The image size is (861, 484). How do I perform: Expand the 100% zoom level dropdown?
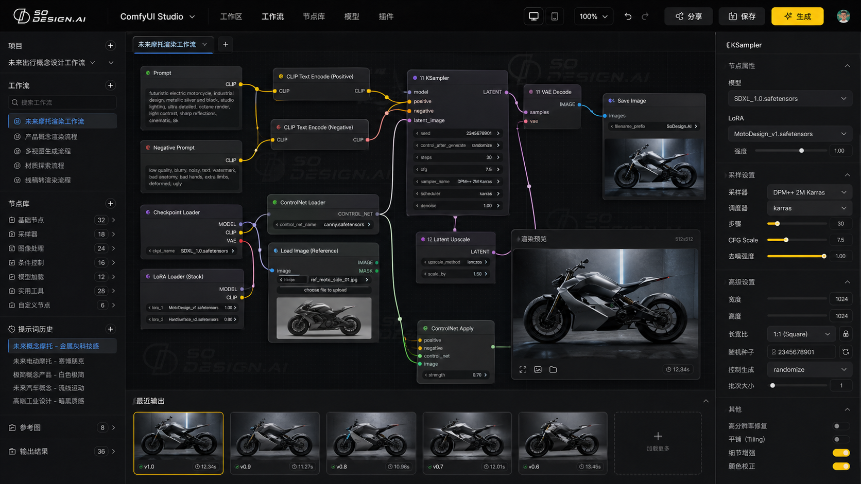[593, 16]
